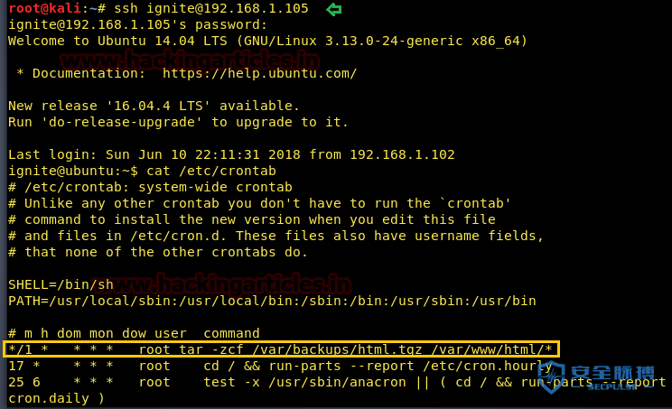Click the '16.04.4 LTS' release notice
This screenshot has width=672, height=409.
point(154,106)
